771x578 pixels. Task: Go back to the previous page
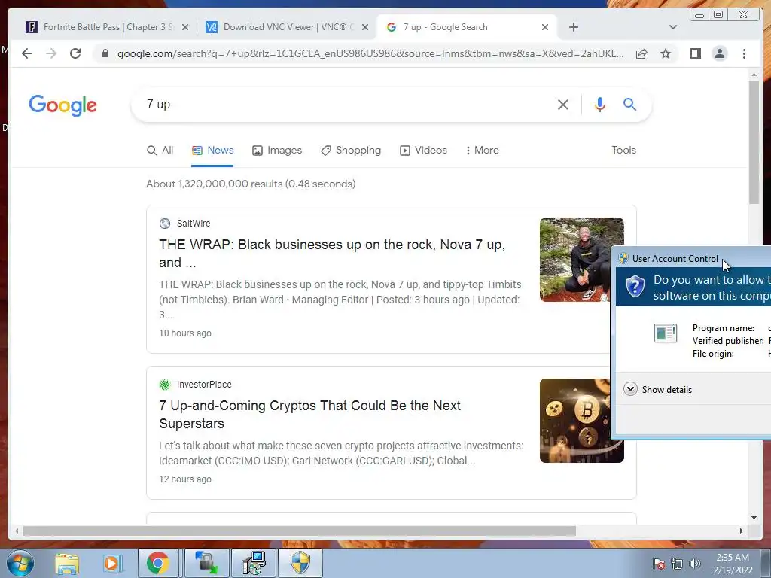pyautogui.click(x=27, y=53)
